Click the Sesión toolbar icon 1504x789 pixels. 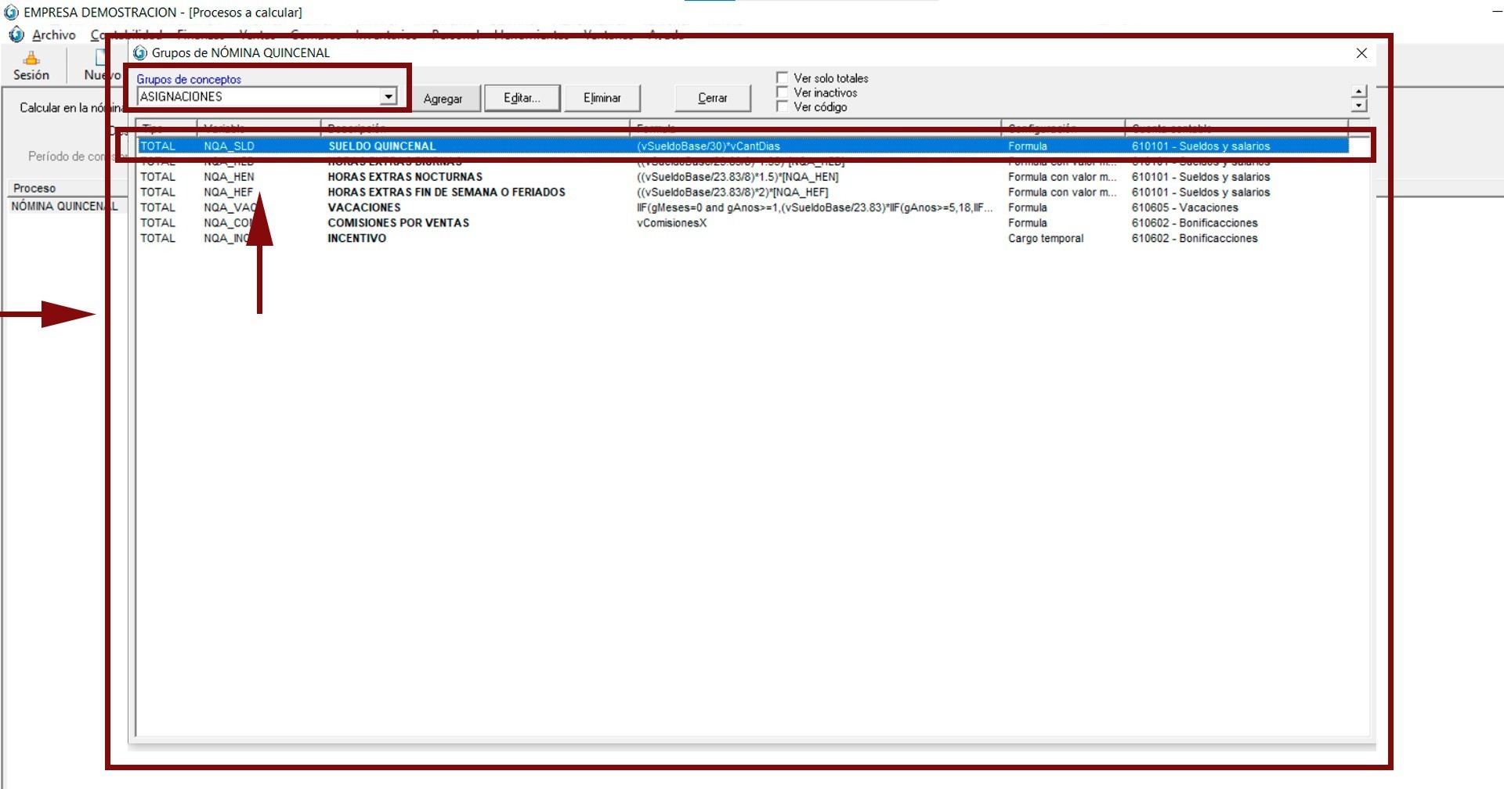(31, 59)
